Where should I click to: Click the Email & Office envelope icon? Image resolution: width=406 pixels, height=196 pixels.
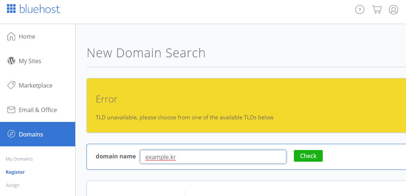(x=11, y=110)
